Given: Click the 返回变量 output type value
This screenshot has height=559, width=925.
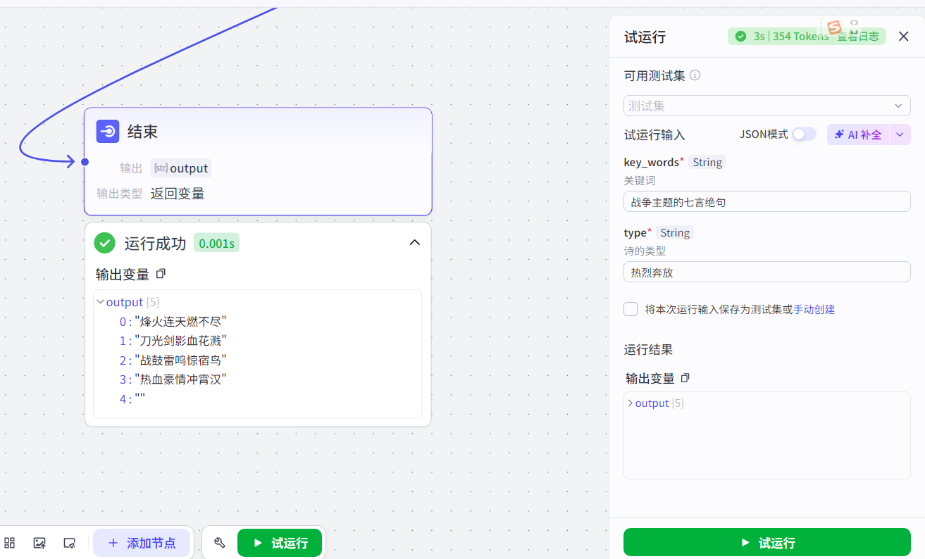Looking at the screenshot, I should point(178,194).
